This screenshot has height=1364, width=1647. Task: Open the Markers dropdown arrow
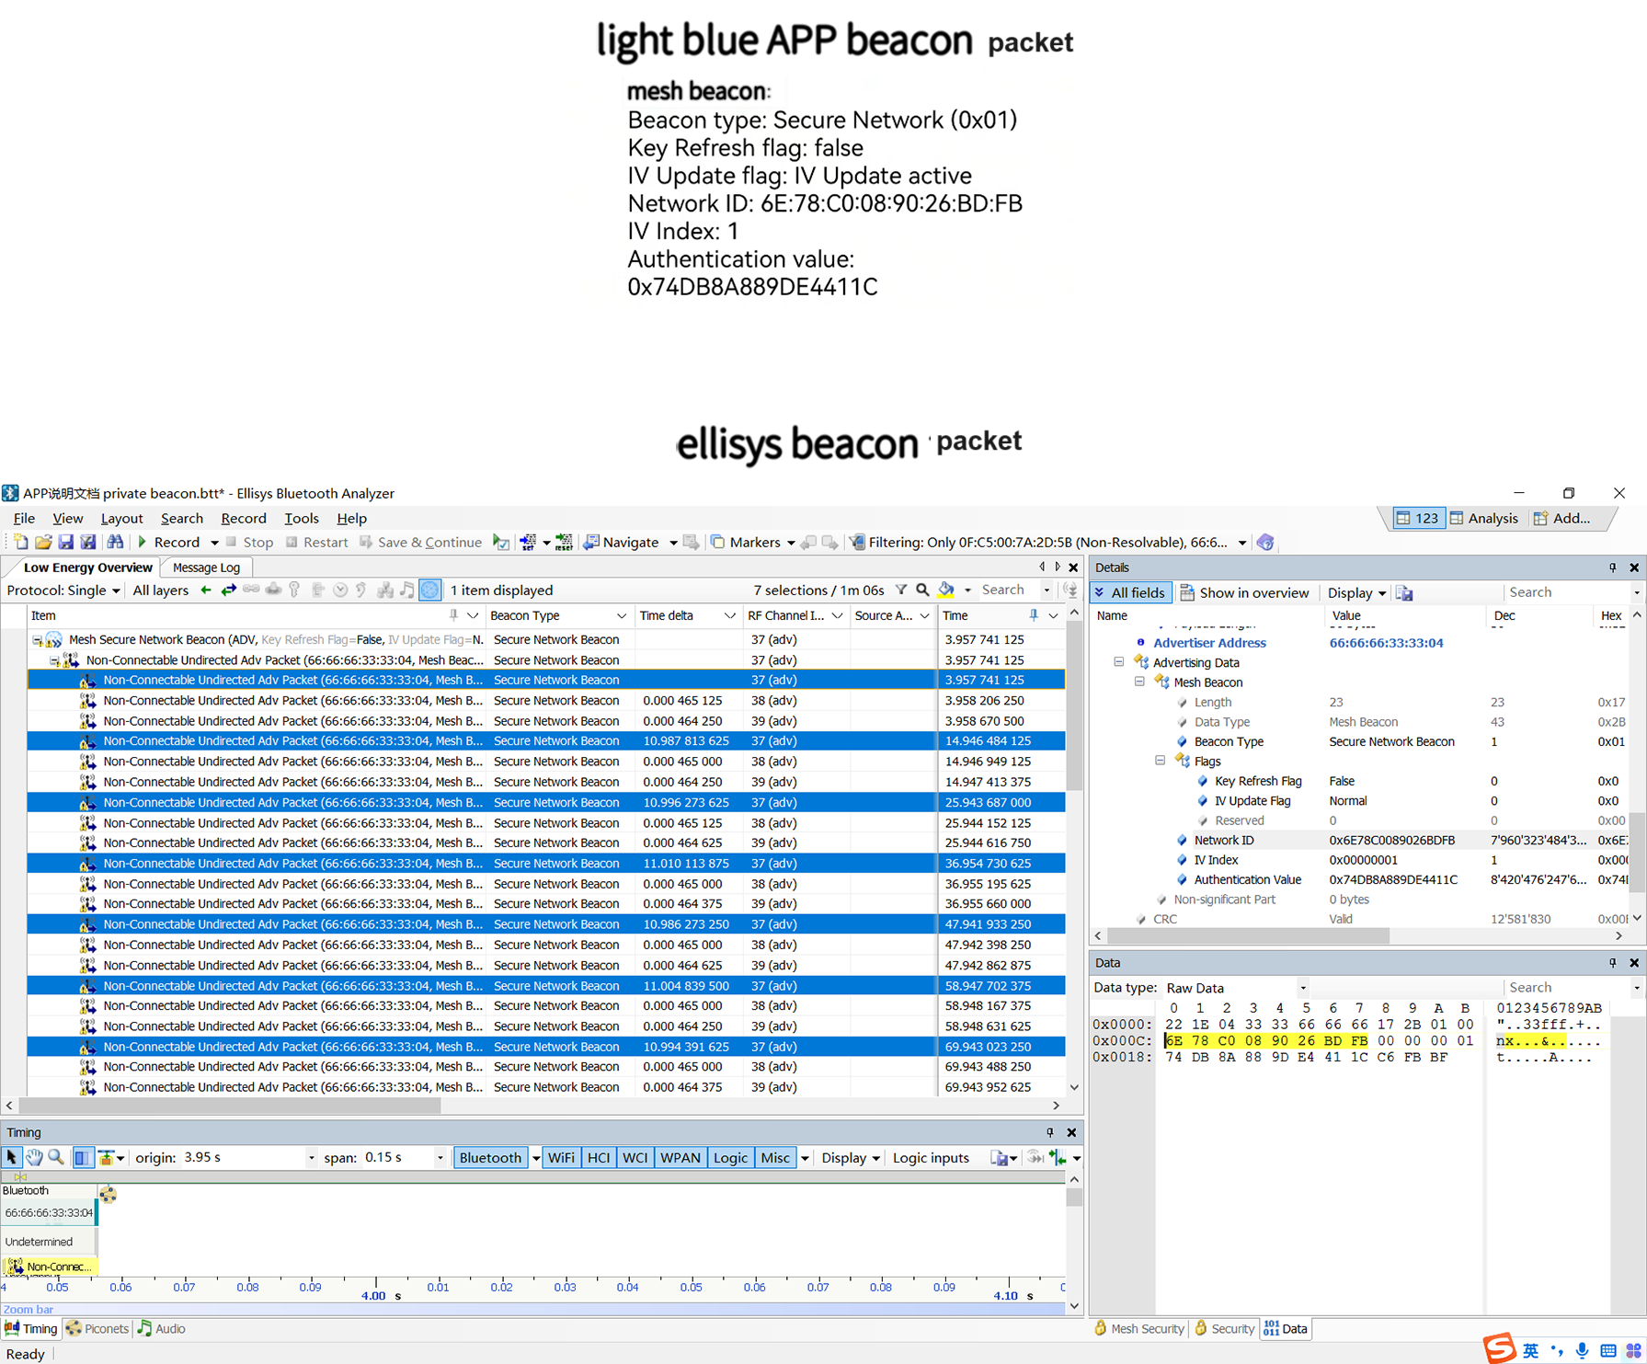[x=791, y=543]
